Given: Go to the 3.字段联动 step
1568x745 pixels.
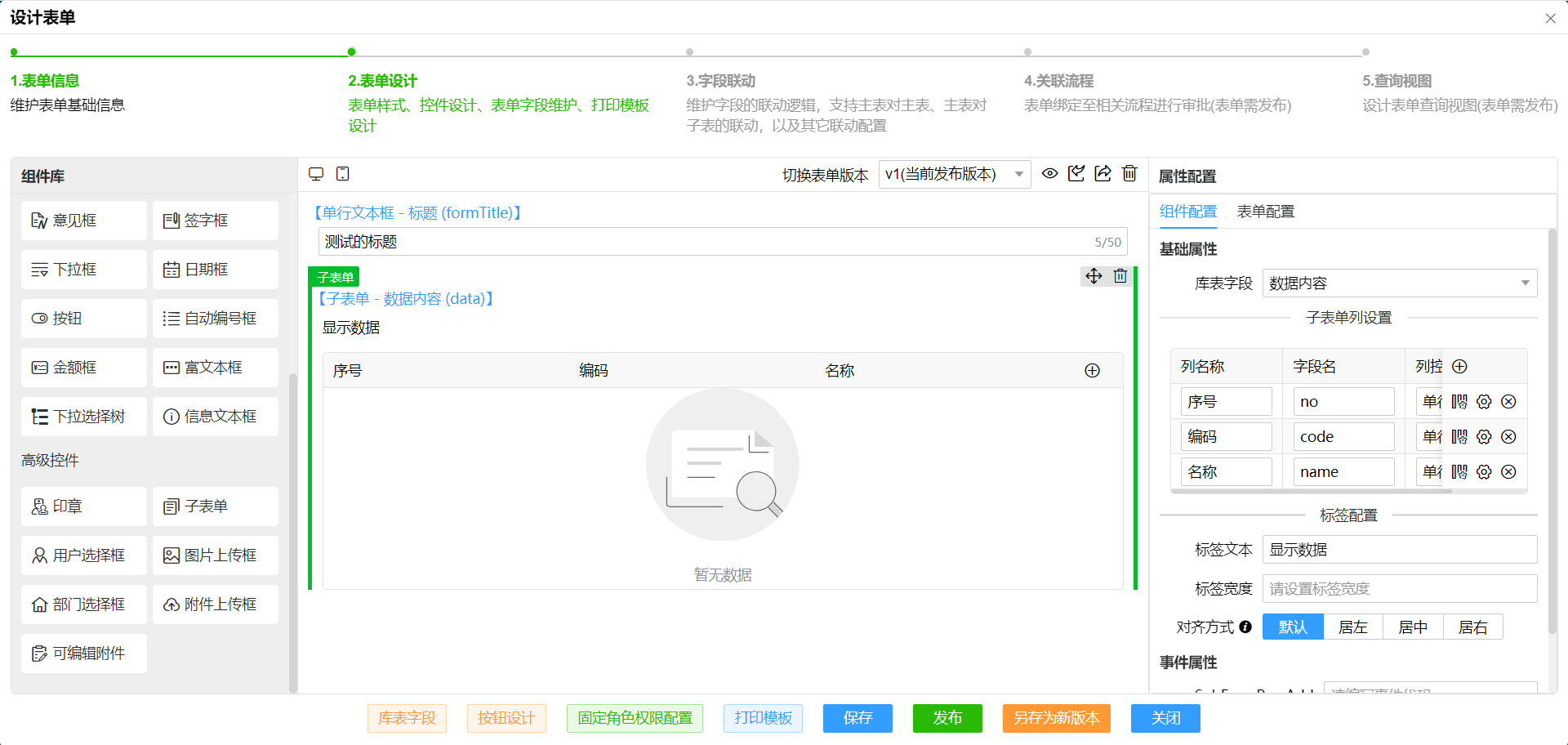Looking at the screenshot, I should click(722, 81).
